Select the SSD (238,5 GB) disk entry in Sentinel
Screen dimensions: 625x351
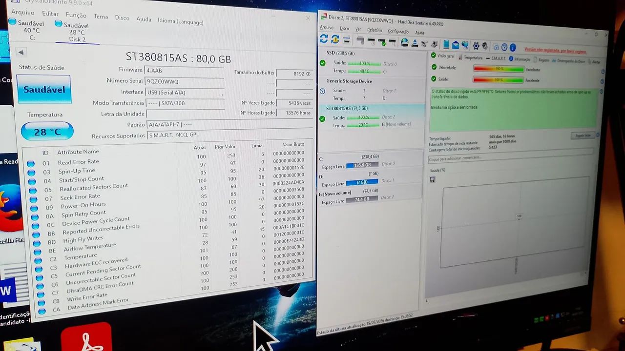372,62
